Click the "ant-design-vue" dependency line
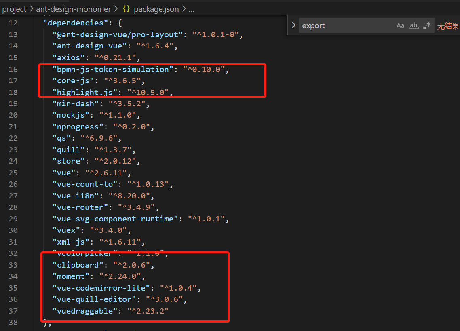This screenshot has height=331, width=460. pyautogui.click(x=89, y=46)
